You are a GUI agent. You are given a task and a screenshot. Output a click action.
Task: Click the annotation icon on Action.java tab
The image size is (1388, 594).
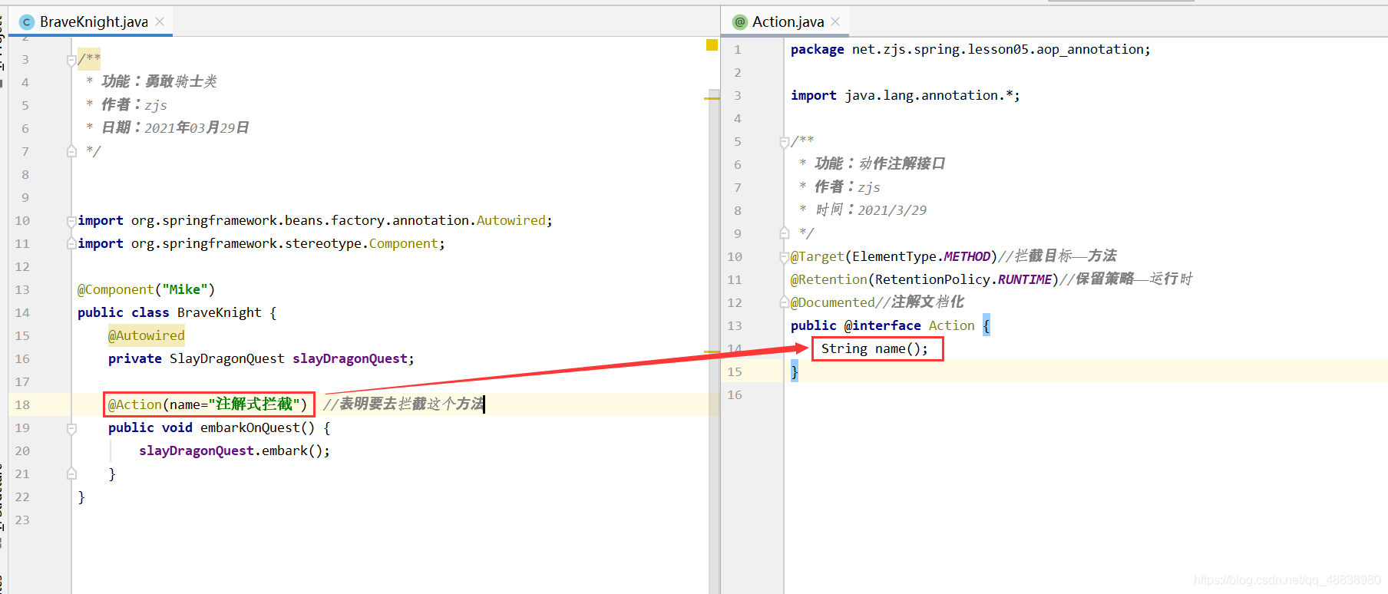pyautogui.click(x=740, y=22)
